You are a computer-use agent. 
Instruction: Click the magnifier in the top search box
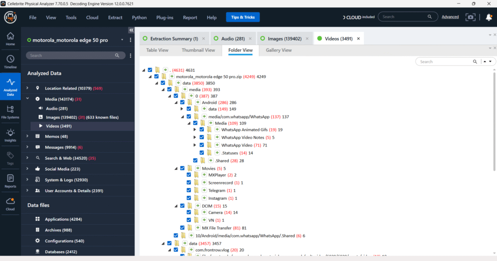(x=430, y=17)
